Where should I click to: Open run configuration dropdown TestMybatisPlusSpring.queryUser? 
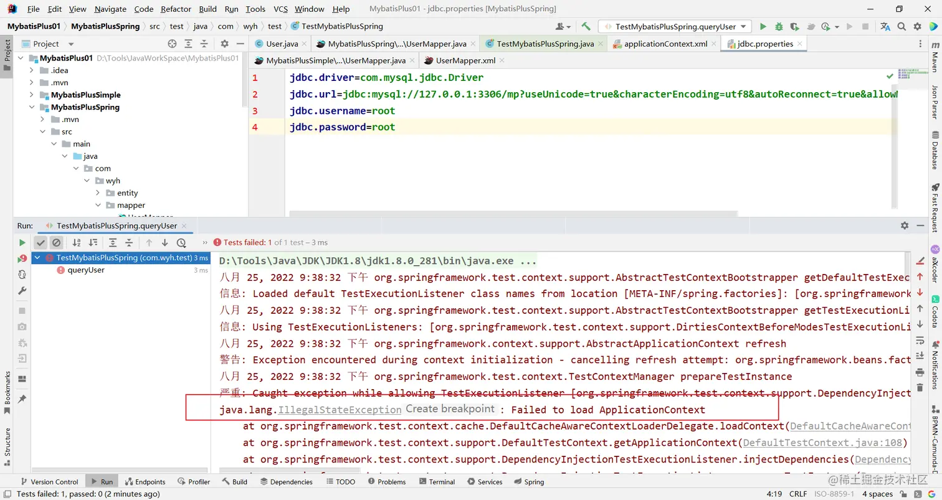point(675,27)
